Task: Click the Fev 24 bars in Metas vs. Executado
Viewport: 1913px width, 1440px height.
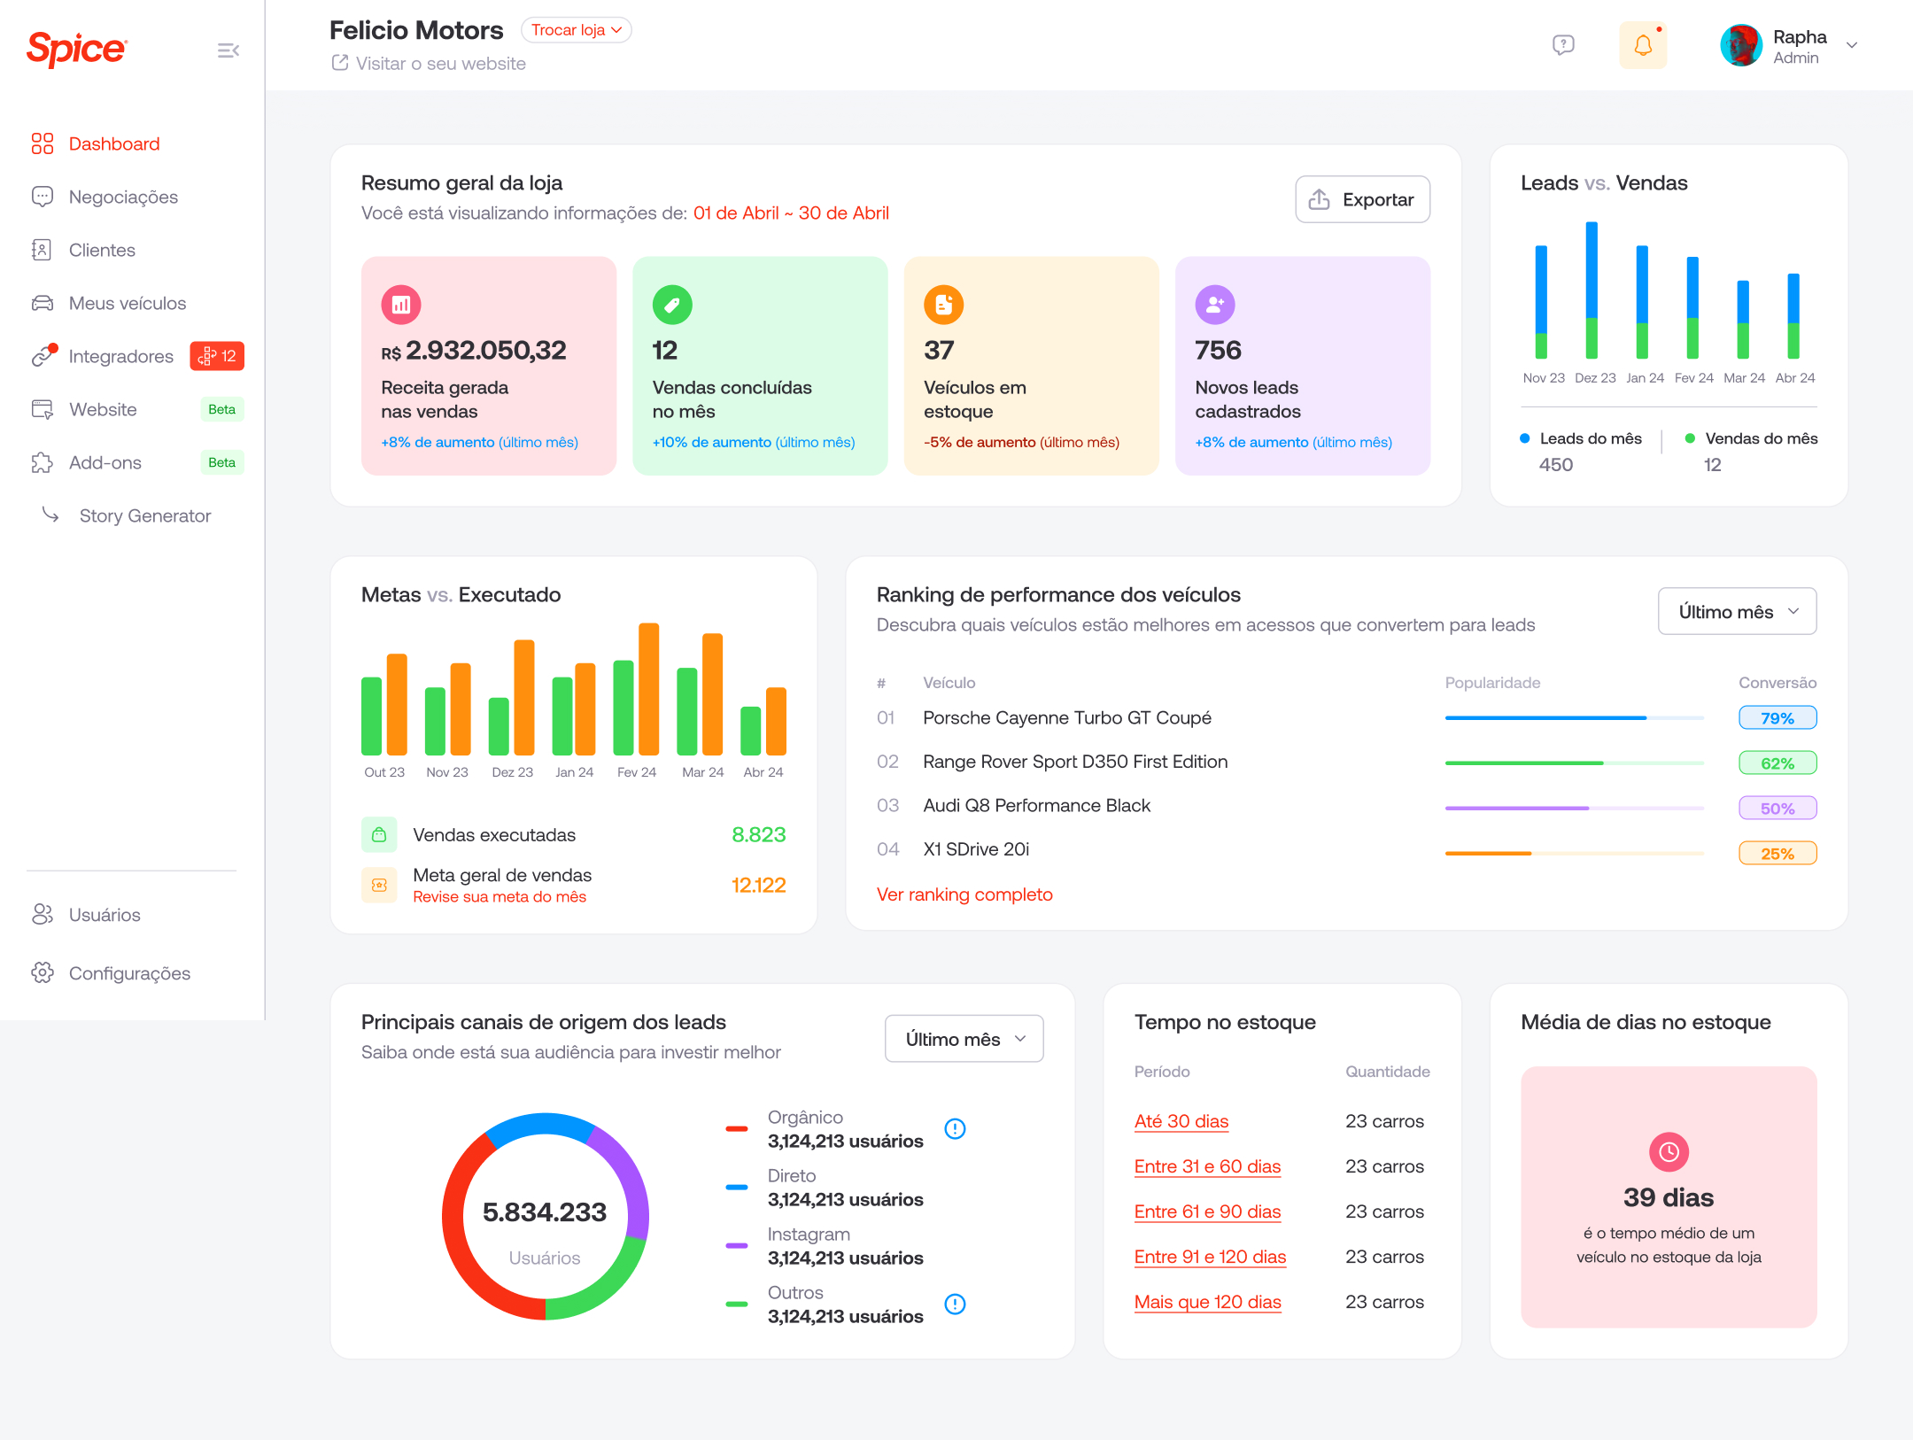Action: pyautogui.click(x=637, y=689)
